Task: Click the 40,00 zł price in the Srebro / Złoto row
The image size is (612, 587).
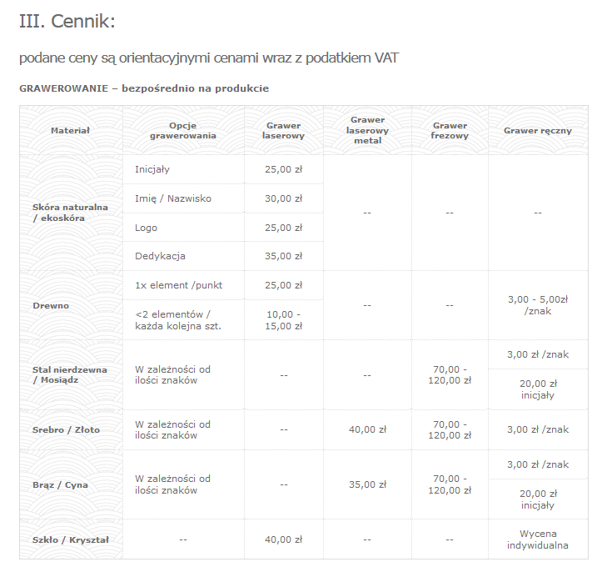Action: click(367, 429)
